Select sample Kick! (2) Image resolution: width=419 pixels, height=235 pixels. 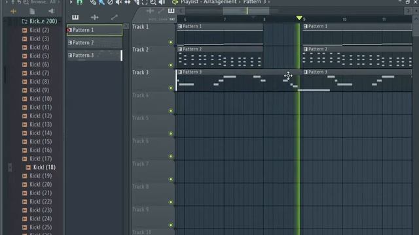coord(39,30)
